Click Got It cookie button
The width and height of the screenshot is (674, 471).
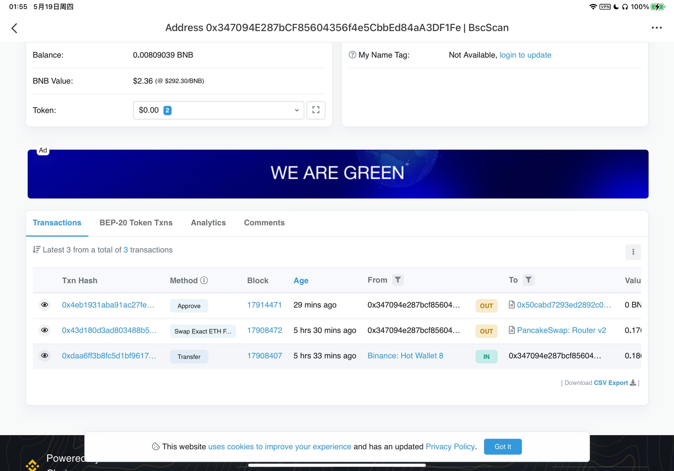[503, 446]
